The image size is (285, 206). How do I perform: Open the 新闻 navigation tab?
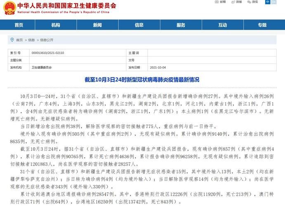pyautogui.click(x=97, y=25)
